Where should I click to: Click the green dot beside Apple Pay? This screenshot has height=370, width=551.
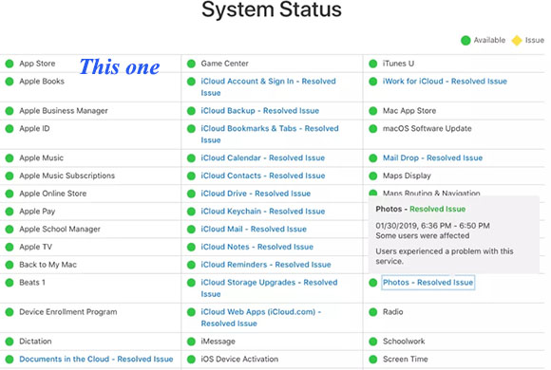(9, 212)
